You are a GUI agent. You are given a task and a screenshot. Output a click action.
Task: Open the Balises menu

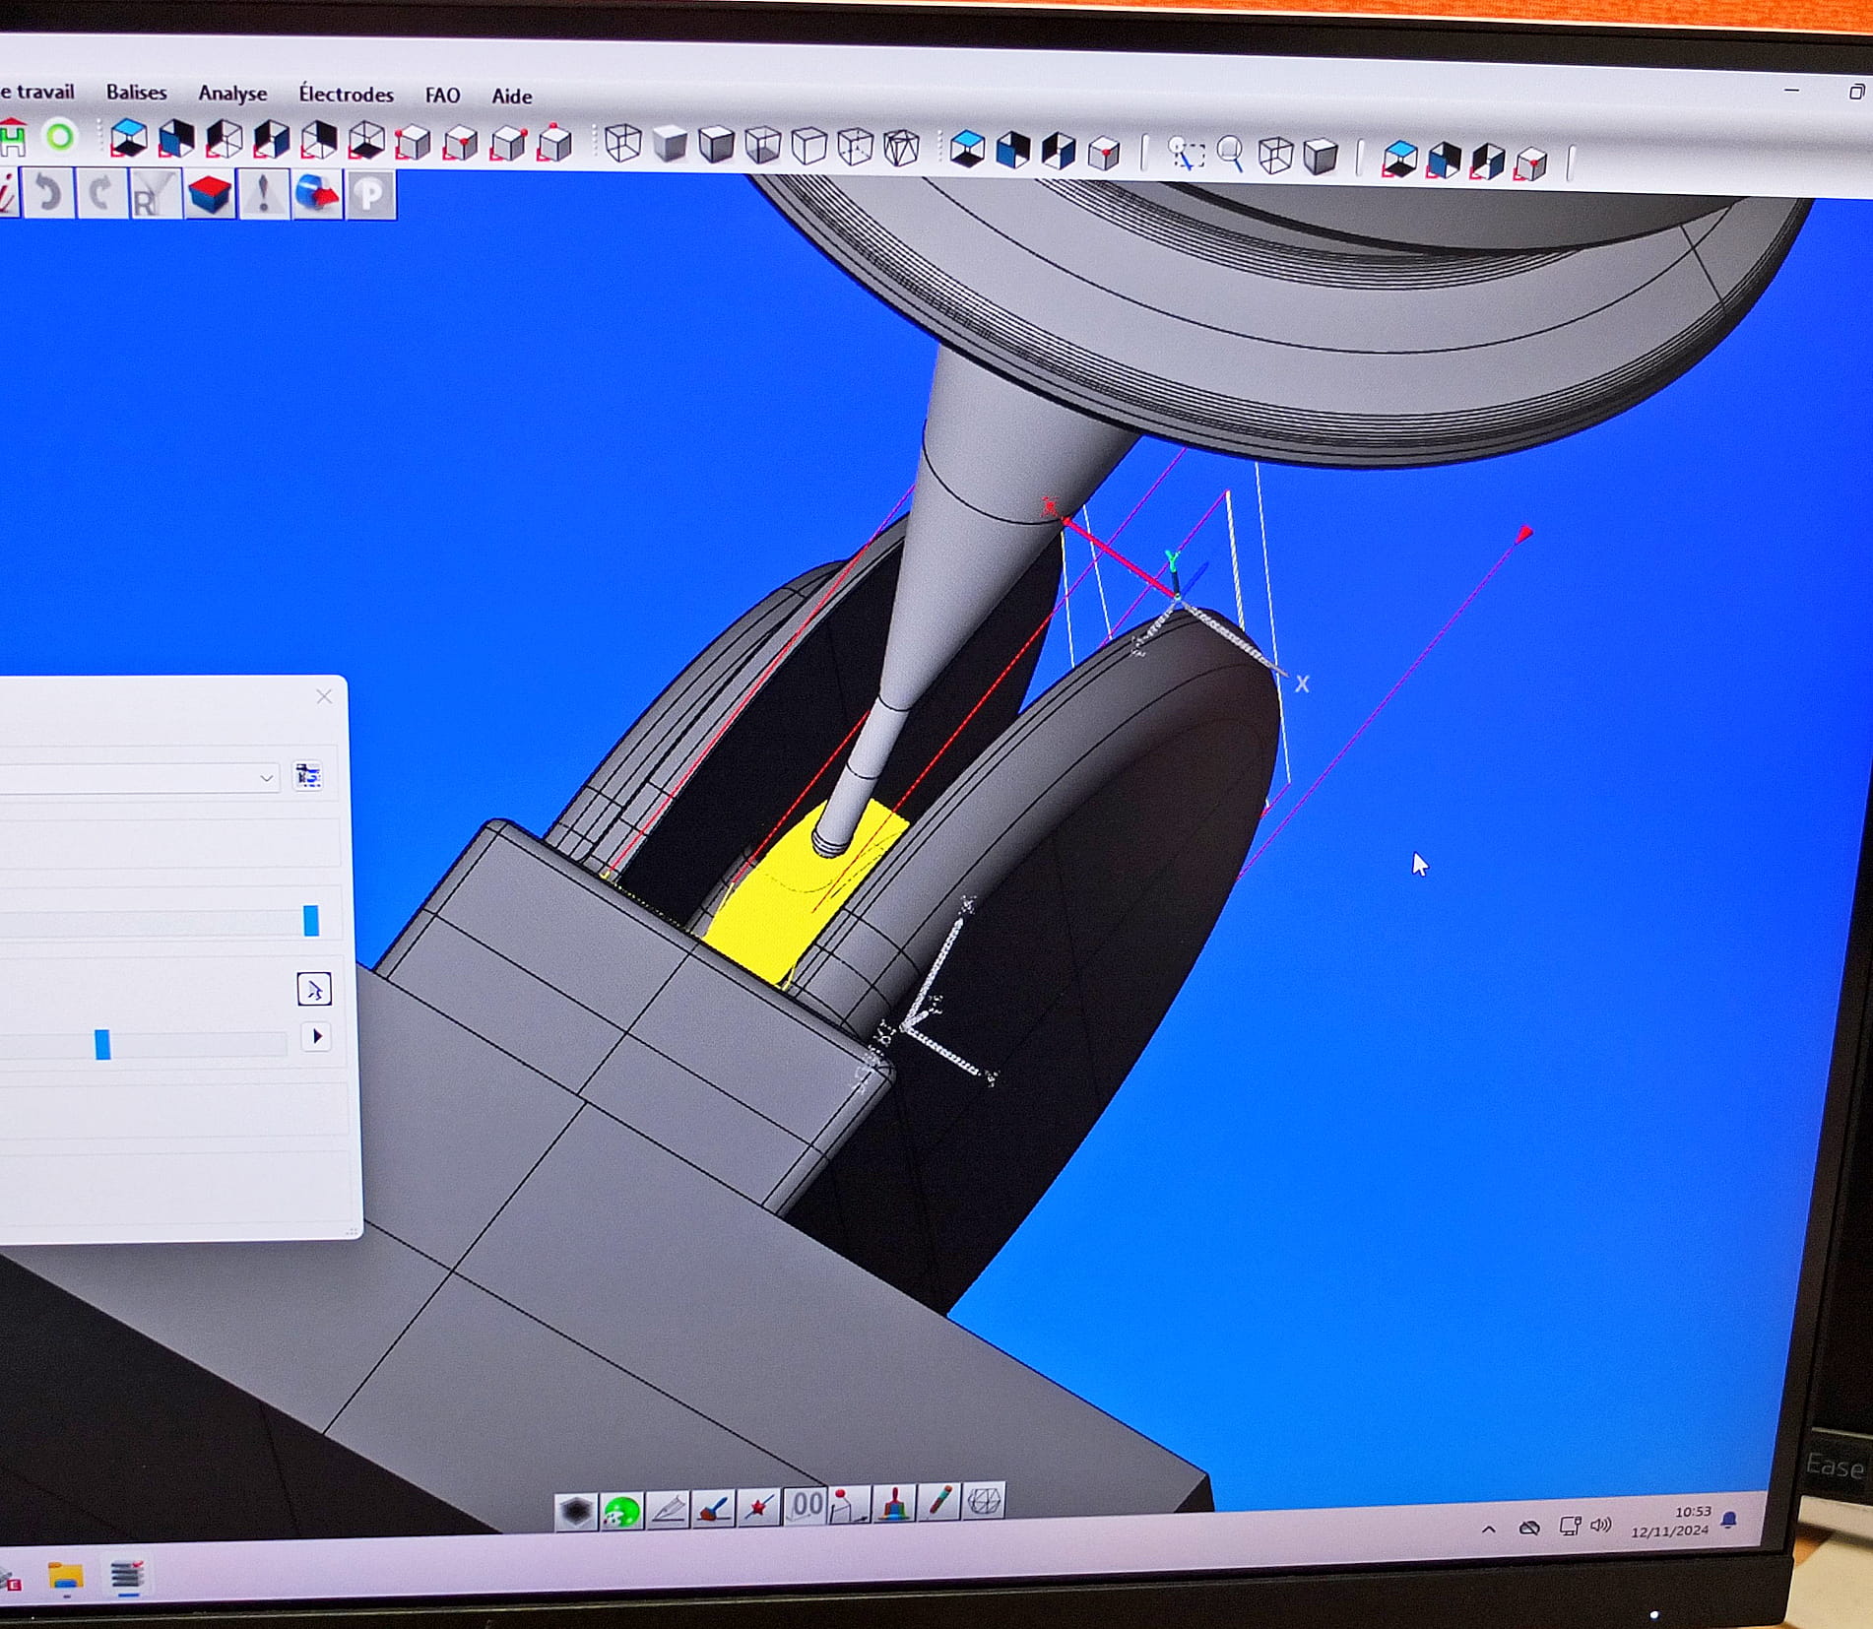click(136, 92)
